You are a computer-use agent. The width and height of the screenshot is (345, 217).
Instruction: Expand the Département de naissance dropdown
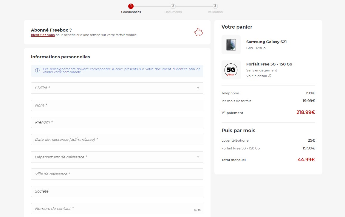point(198,157)
